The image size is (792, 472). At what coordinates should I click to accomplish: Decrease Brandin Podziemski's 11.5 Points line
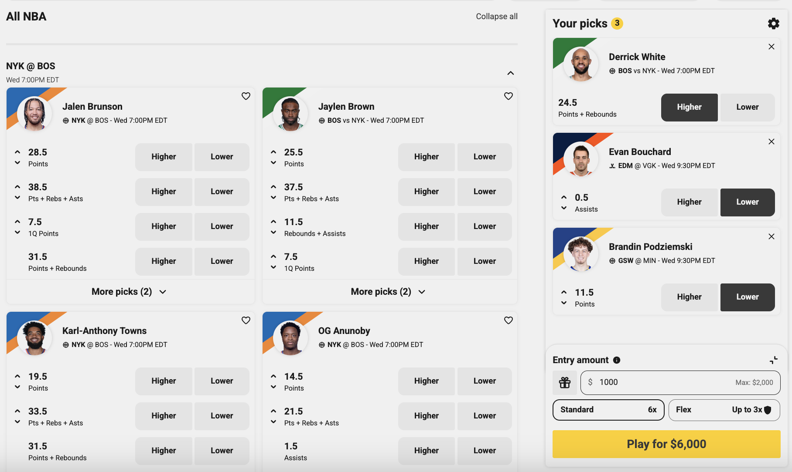pyautogui.click(x=564, y=303)
